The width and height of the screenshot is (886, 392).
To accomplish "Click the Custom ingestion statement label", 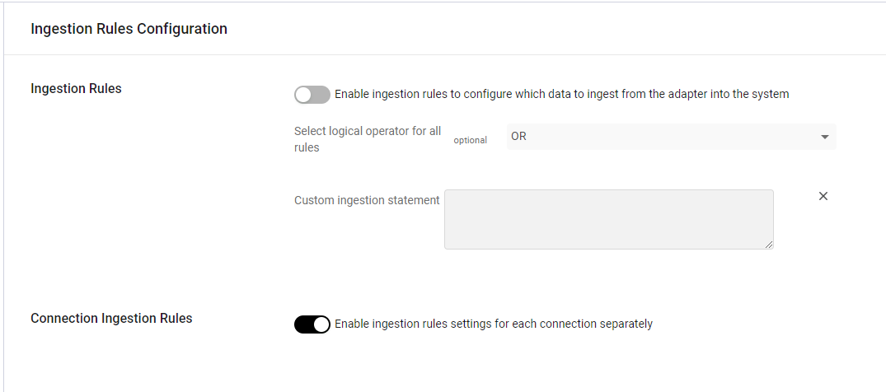I will [367, 200].
